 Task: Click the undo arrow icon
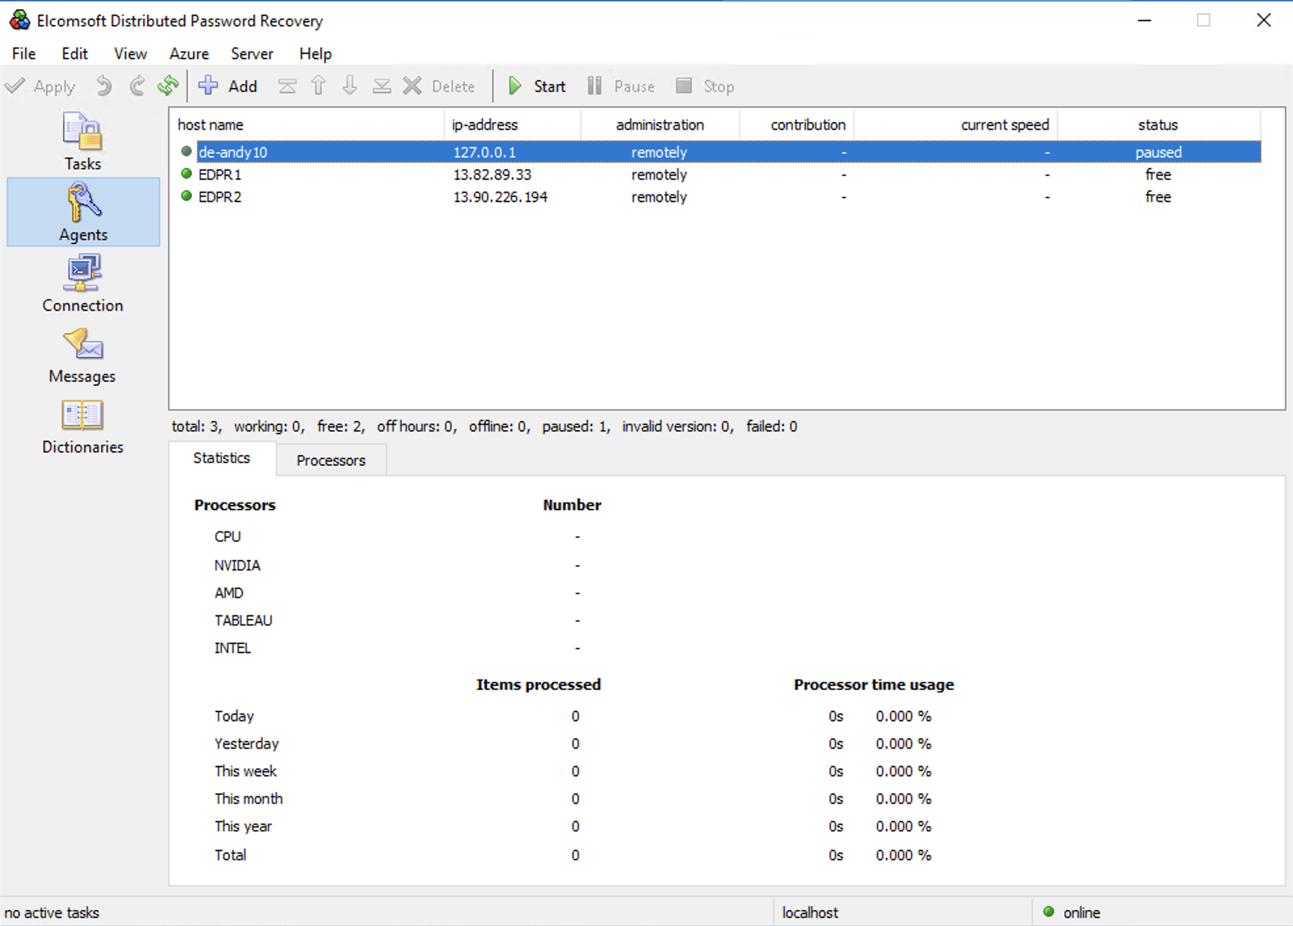[104, 86]
